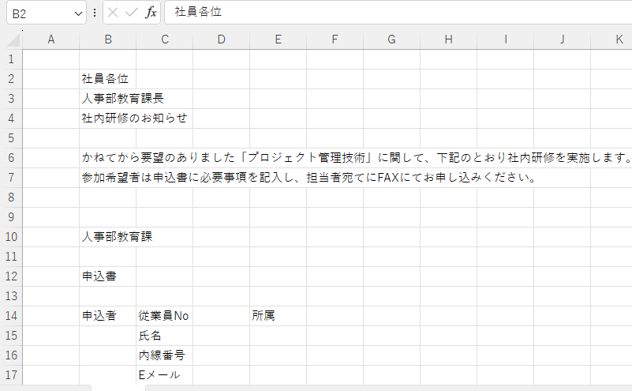Click cell containing 申込者
The image size is (632, 391).
point(107,316)
